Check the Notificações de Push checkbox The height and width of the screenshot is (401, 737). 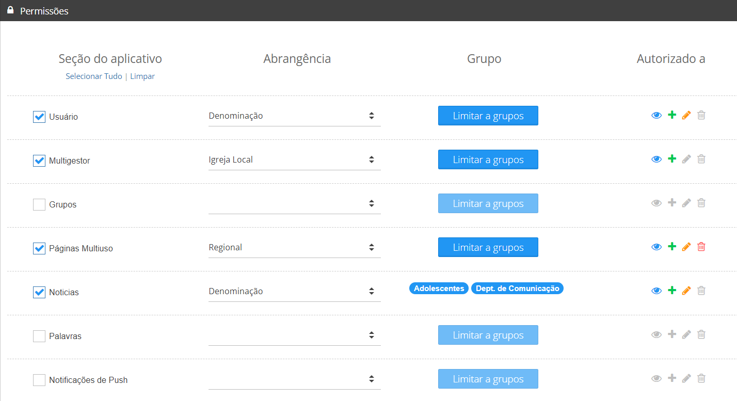39,380
